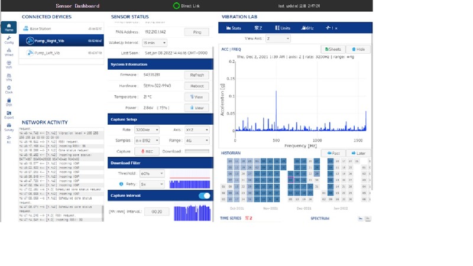
Task: Start capture with the REC button
Action: [x=147, y=151]
